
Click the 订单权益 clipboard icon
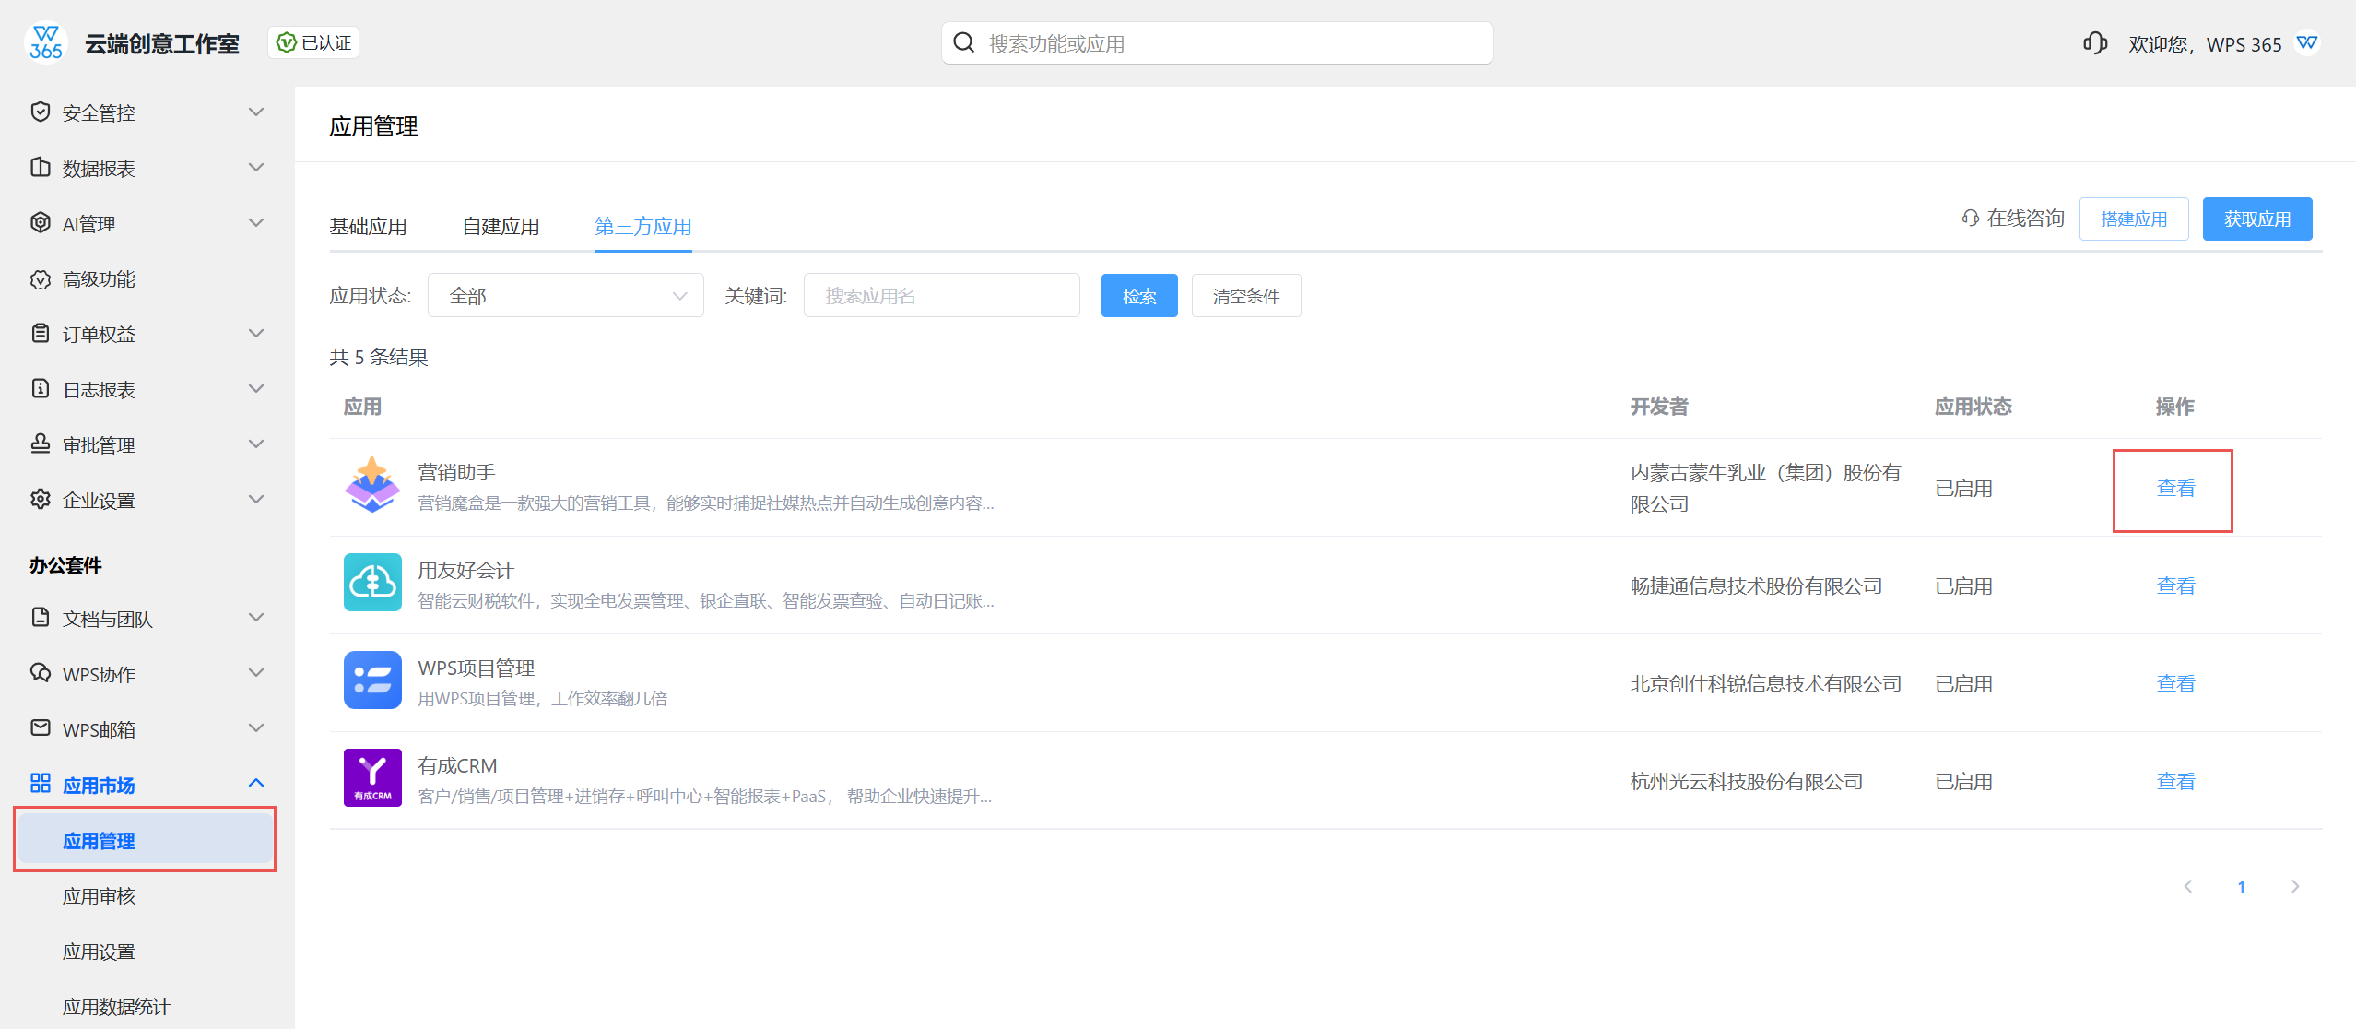tap(41, 334)
